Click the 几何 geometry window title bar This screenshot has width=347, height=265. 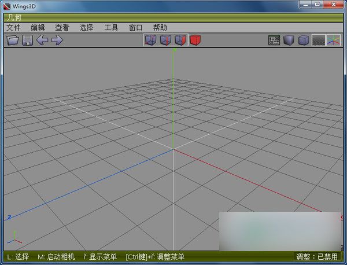click(x=173, y=17)
